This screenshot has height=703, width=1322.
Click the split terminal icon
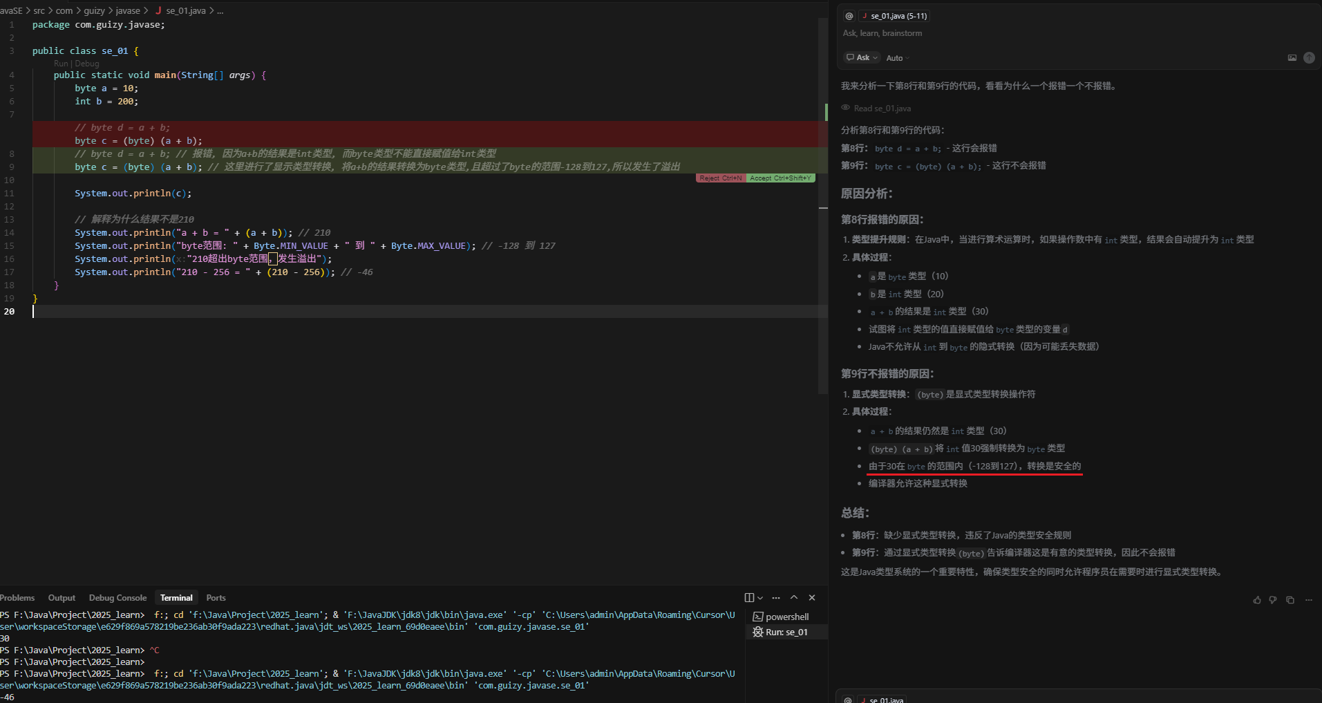click(749, 598)
